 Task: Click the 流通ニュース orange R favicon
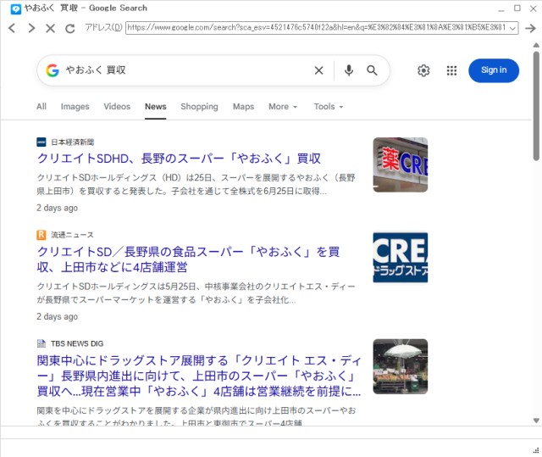(x=41, y=235)
